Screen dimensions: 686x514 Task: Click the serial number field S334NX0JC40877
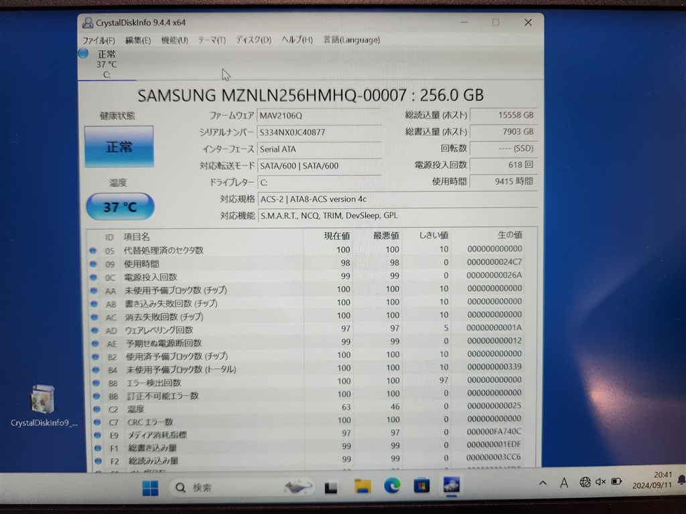point(319,133)
